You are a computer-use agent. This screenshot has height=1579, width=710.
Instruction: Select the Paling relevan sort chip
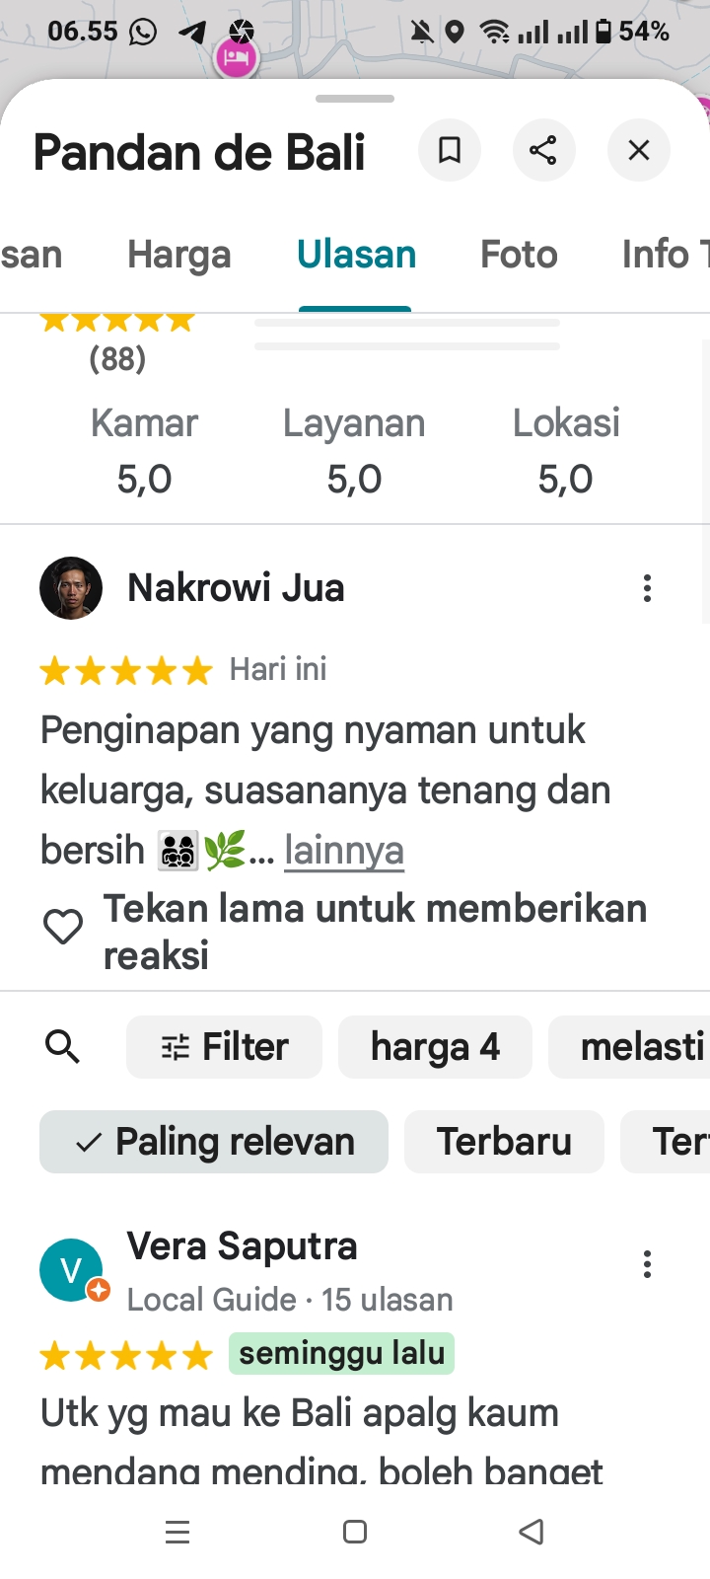point(214,1142)
